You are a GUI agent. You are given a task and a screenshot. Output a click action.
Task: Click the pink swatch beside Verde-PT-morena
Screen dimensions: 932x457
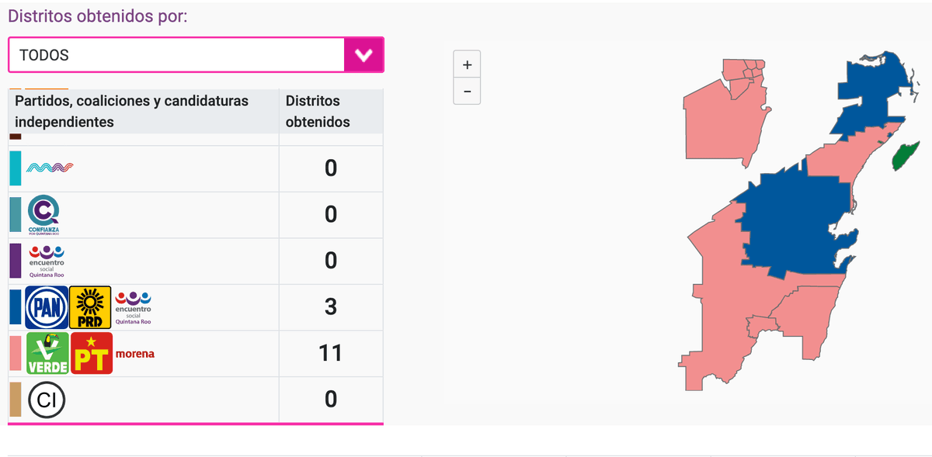[16, 354]
